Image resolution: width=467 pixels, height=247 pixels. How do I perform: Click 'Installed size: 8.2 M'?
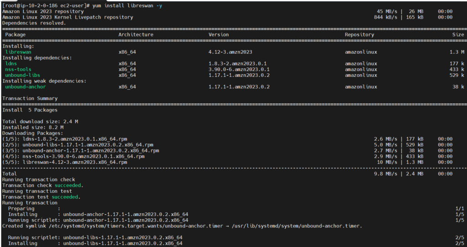[33, 127]
